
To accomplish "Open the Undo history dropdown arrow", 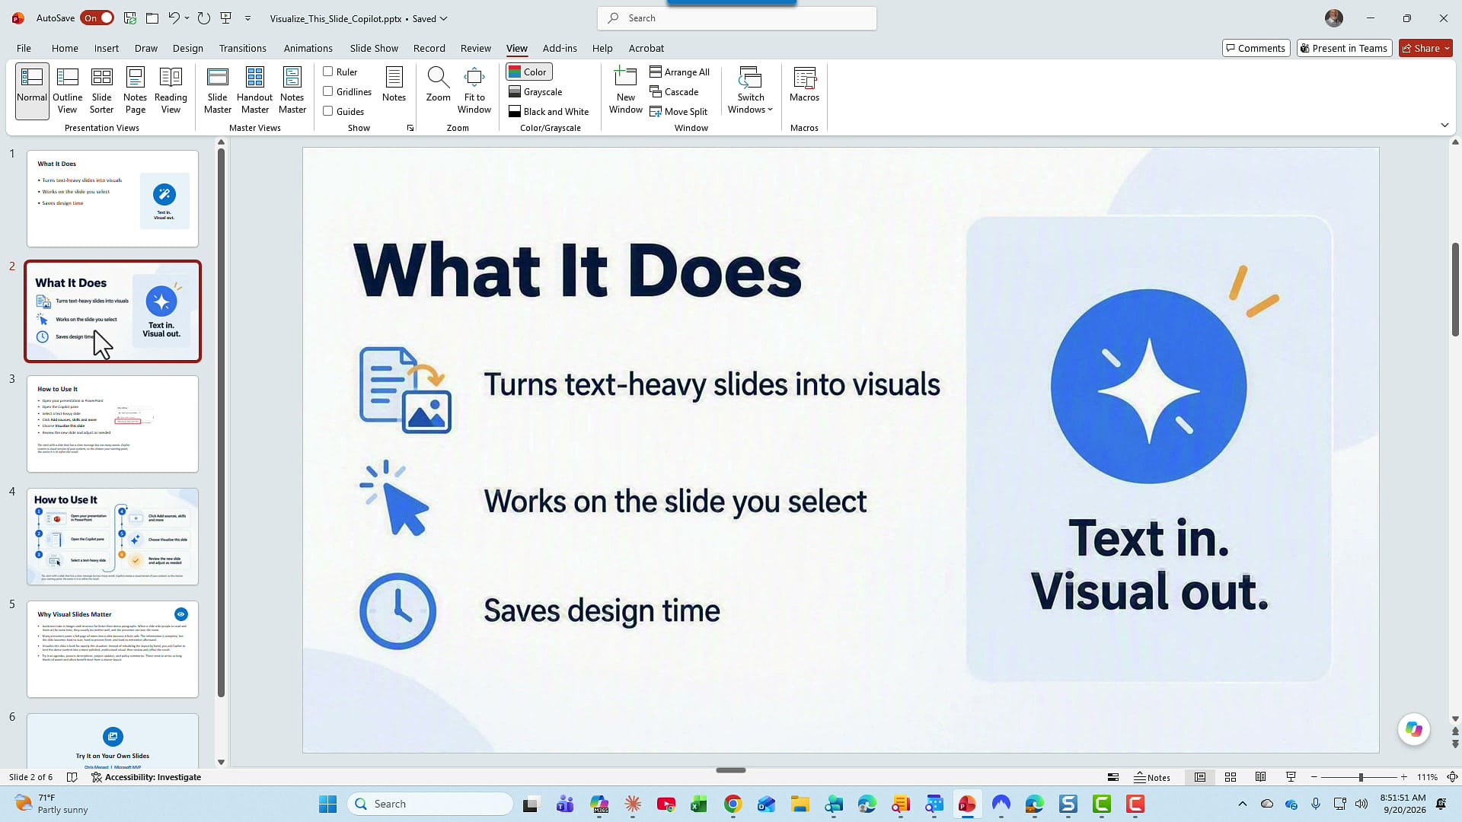I will click(x=187, y=18).
